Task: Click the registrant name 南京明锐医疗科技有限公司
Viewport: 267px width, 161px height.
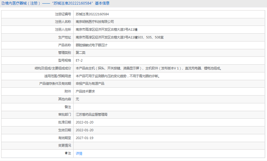Action: 95,22
